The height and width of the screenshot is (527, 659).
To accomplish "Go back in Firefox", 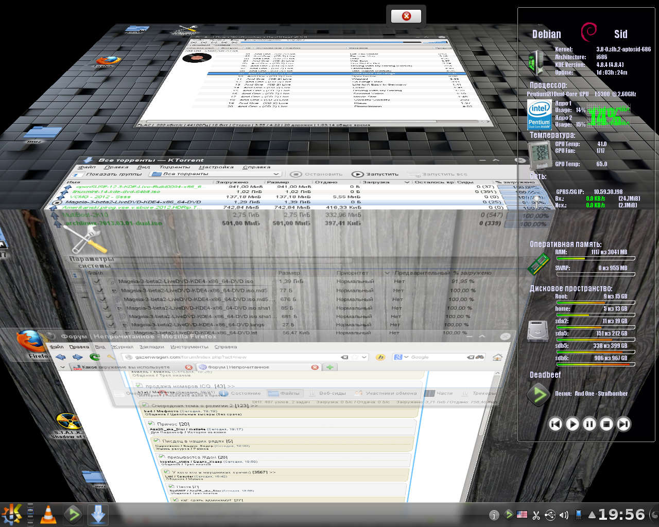I will click(x=61, y=357).
